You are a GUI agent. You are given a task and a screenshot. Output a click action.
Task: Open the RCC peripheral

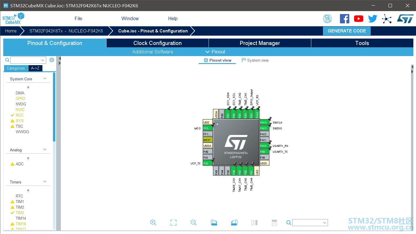(20, 115)
